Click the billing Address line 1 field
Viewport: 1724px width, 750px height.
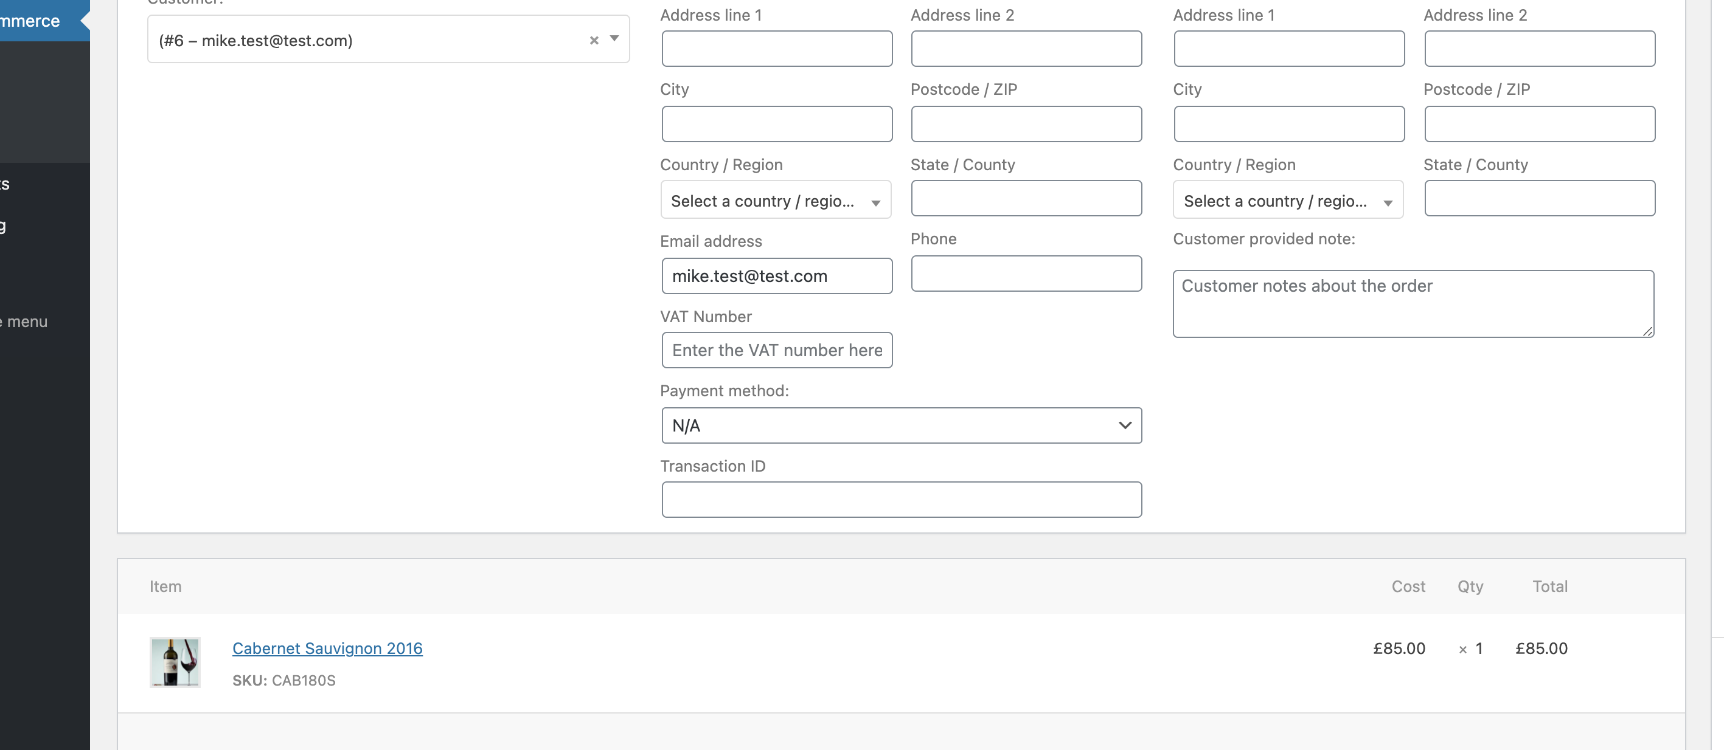coord(777,48)
